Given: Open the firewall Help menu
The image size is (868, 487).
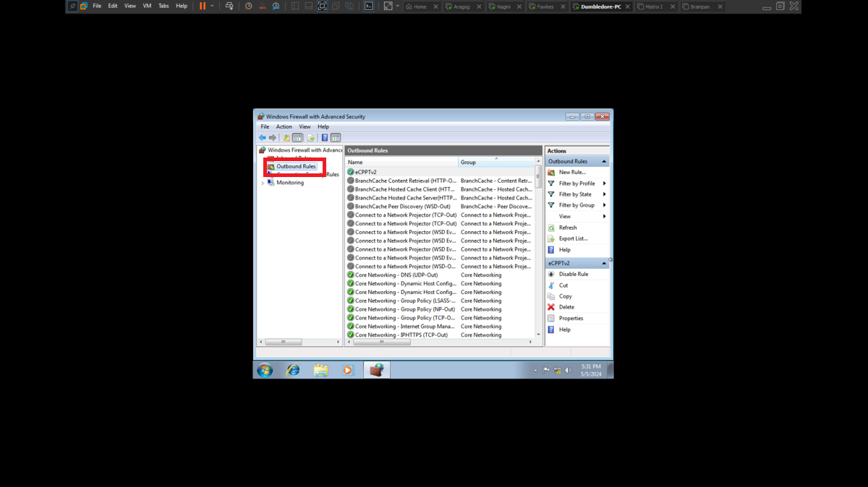Looking at the screenshot, I should (323, 126).
